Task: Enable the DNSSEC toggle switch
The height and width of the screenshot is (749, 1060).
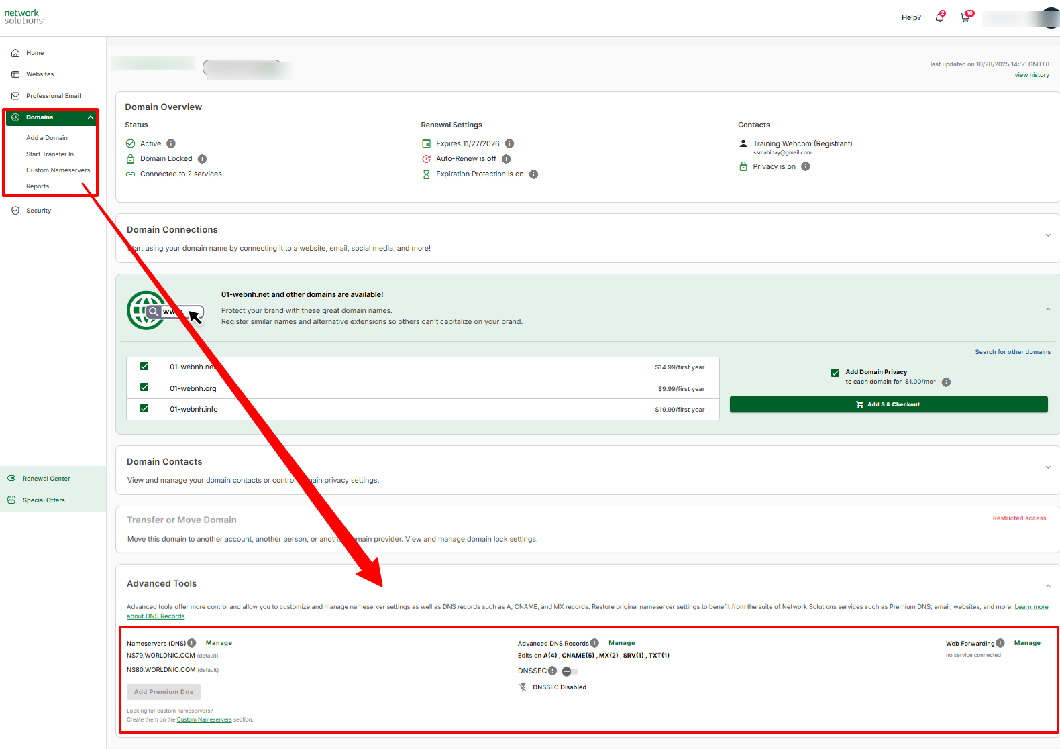Action: (570, 671)
